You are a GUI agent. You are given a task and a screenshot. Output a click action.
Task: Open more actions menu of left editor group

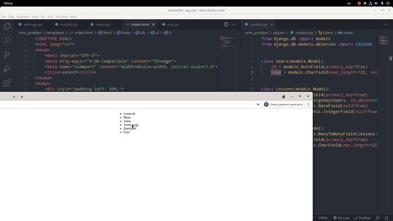click(x=234, y=25)
